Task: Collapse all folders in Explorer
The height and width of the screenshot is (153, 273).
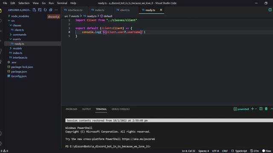Action: (x=51, y=10)
